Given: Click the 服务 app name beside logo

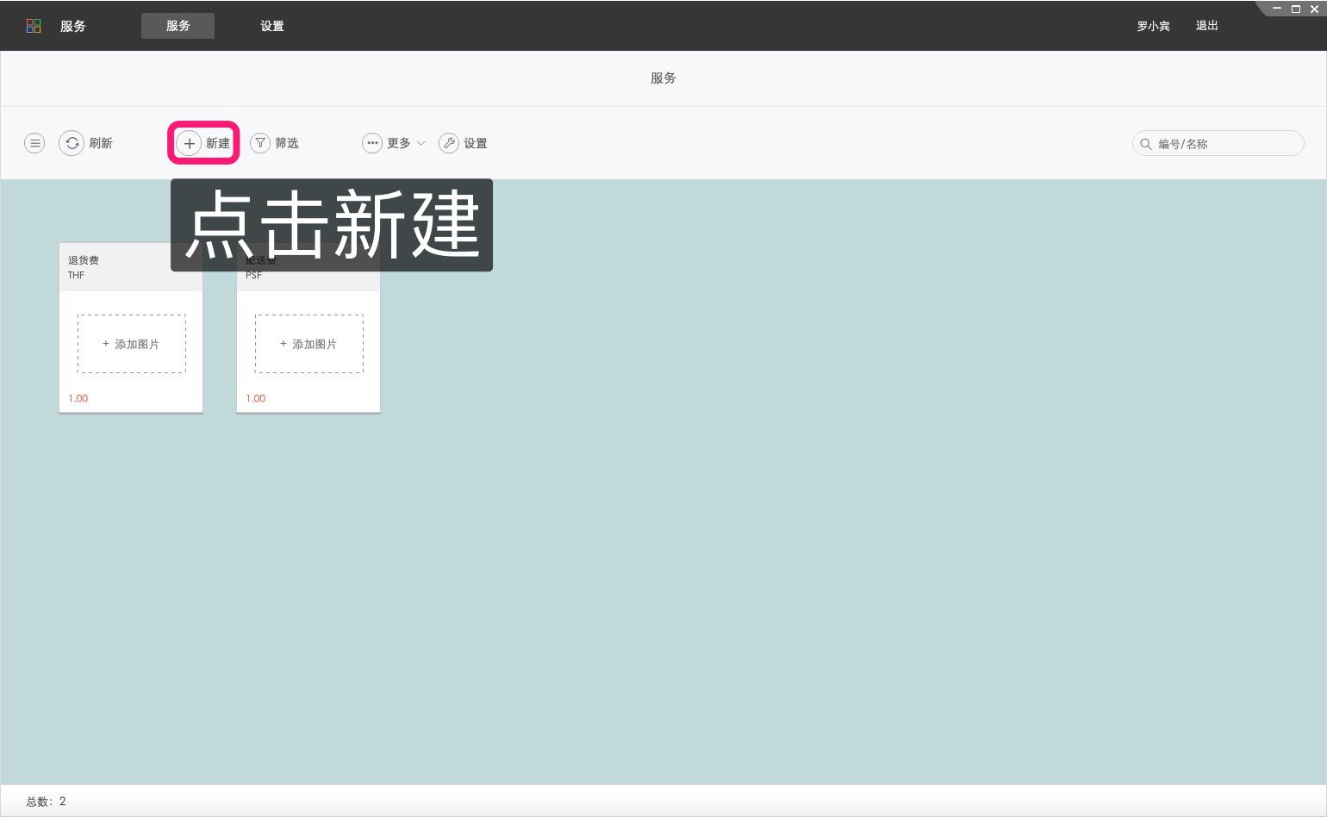Looking at the screenshot, I should 73,26.
